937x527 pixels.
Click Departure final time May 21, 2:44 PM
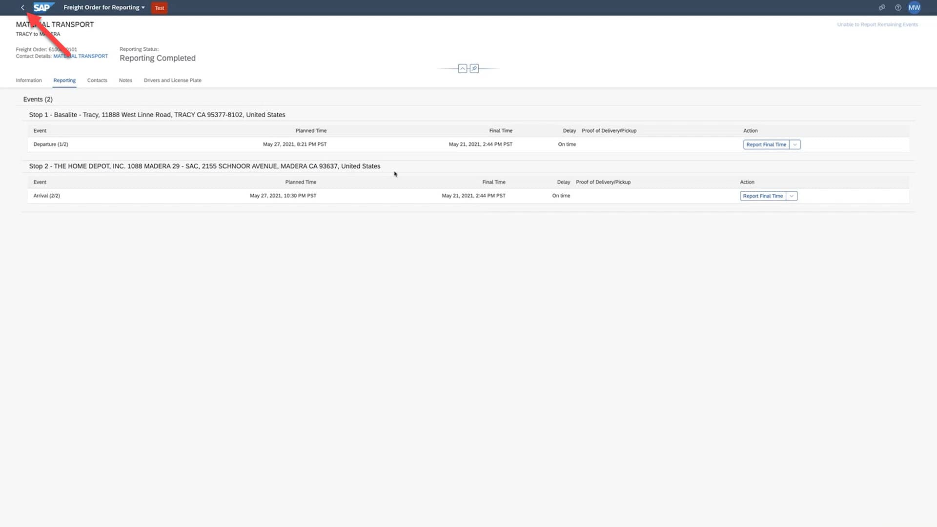coord(480,144)
